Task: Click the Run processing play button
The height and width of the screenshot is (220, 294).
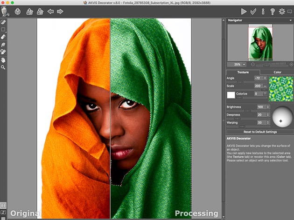Action: [244, 11]
